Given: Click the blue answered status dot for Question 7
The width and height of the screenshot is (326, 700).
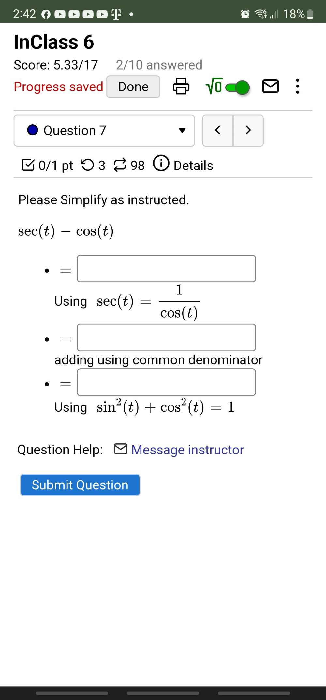Looking at the screenshot, I should (33, 130).
